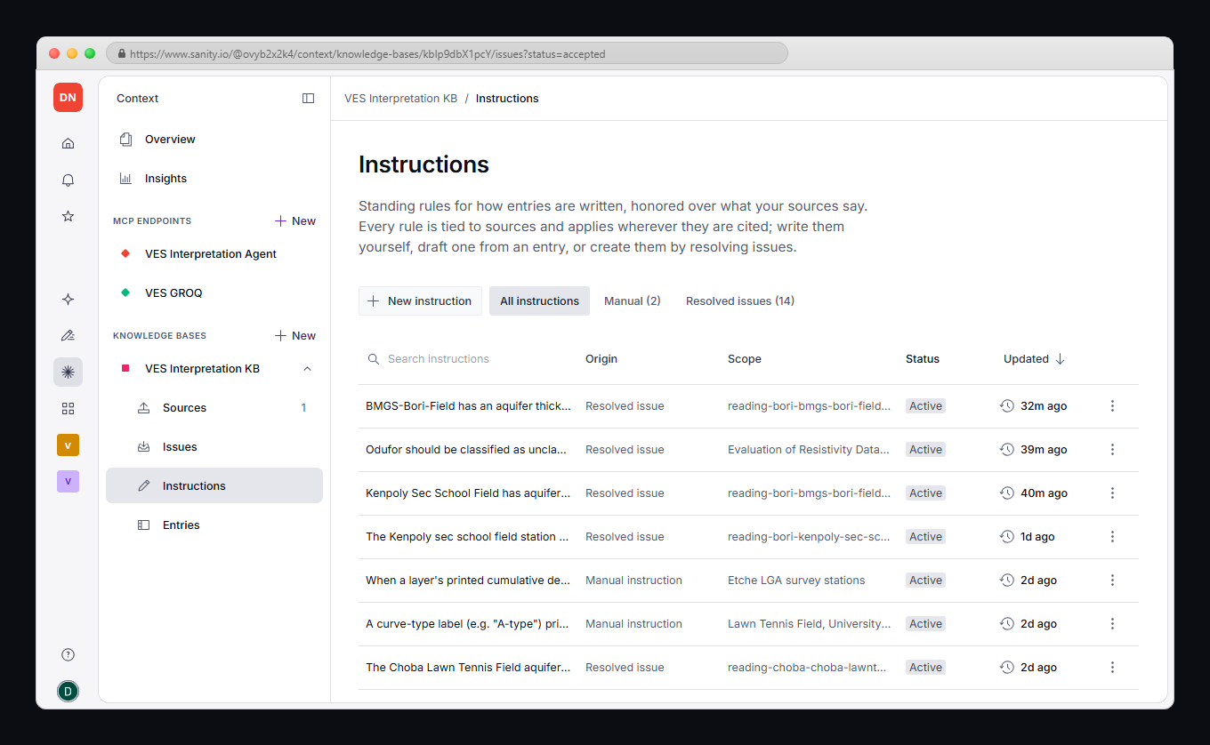1210x745 pixels.
Task: Open three-dot menu for curve-type label row
Action: point(1112,624)
